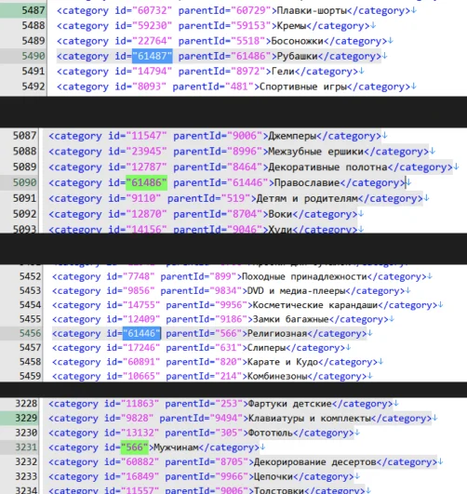Select "Клавиатуры и комплекты" text
Screen dimensions: 467x494
[310, 419]
